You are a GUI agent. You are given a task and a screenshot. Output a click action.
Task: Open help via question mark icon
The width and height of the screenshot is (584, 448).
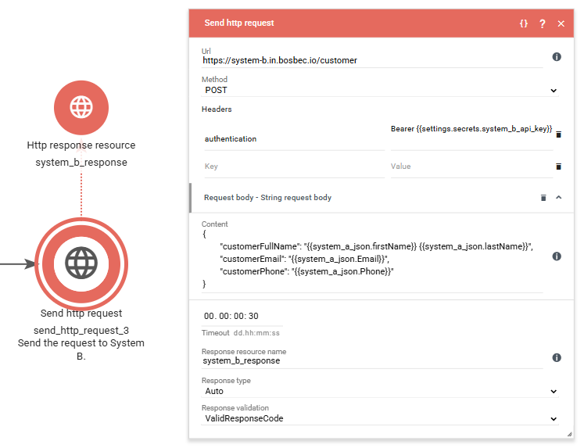click(542, 23)
